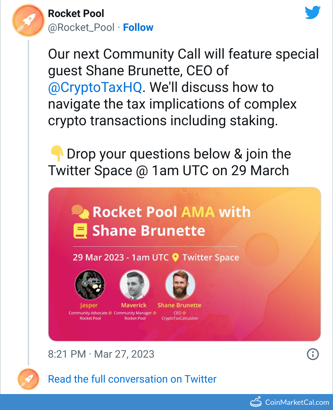Click the @Rocket_Pool handle

81,27
